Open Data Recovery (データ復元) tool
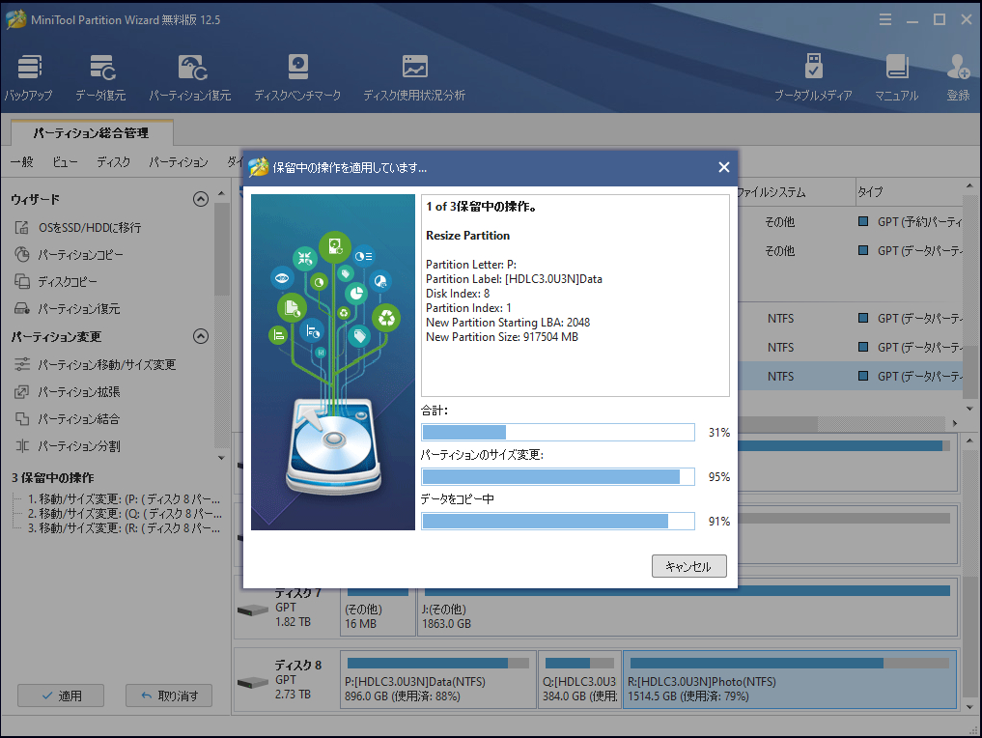982x738 pixels. click(100, 77)
